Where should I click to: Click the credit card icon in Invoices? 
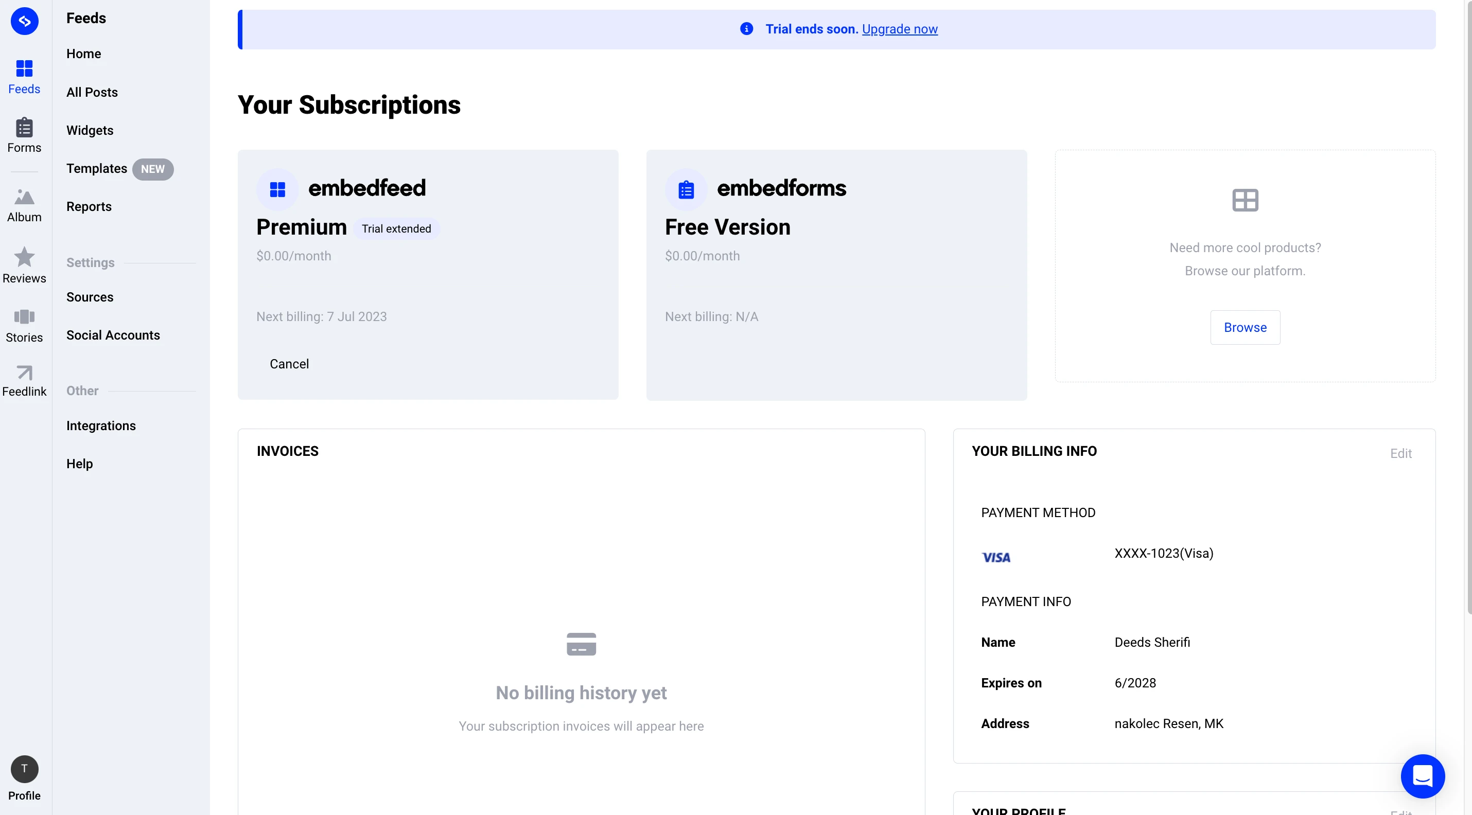click(581, 644)
